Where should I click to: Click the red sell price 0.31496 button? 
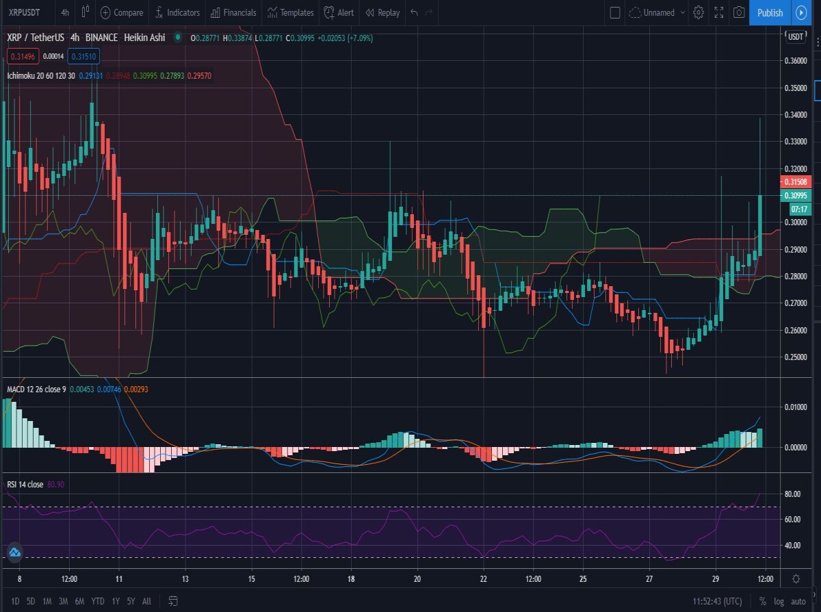click(23, 56)
